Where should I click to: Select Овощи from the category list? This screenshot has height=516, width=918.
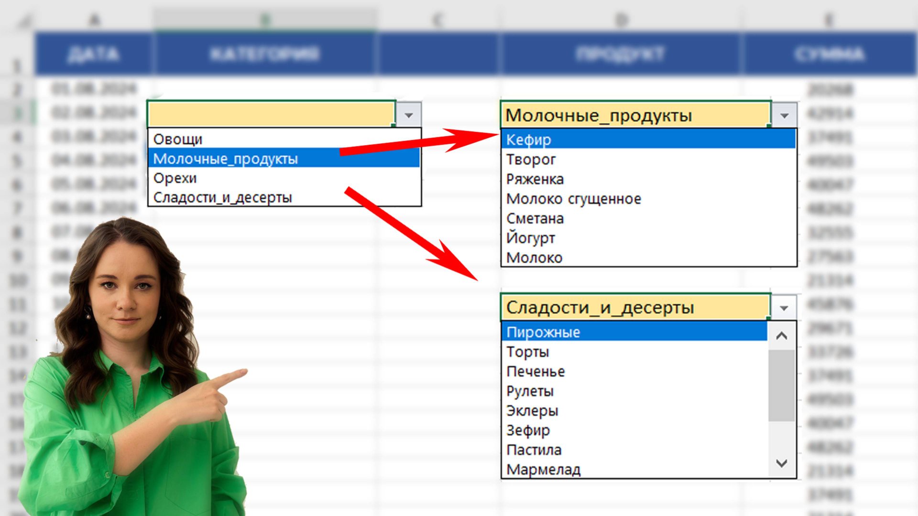[178, 139]
